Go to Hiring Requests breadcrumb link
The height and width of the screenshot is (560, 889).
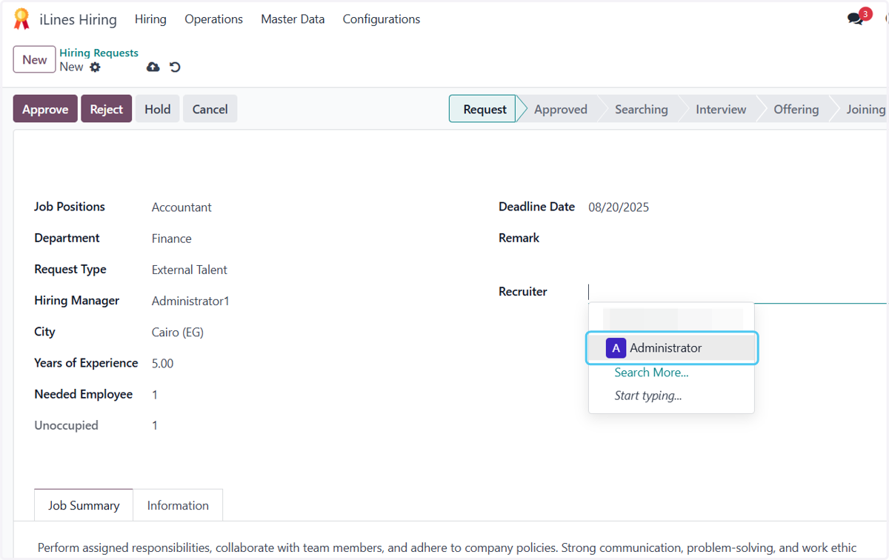pos(99,53)
